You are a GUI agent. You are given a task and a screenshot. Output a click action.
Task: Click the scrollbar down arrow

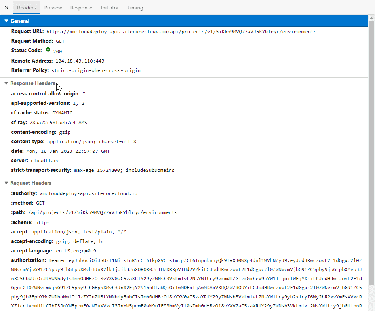point(371,308)
